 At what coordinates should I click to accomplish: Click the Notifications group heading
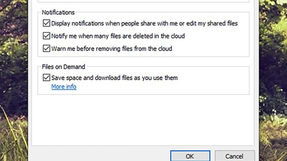tap(58, 13)
